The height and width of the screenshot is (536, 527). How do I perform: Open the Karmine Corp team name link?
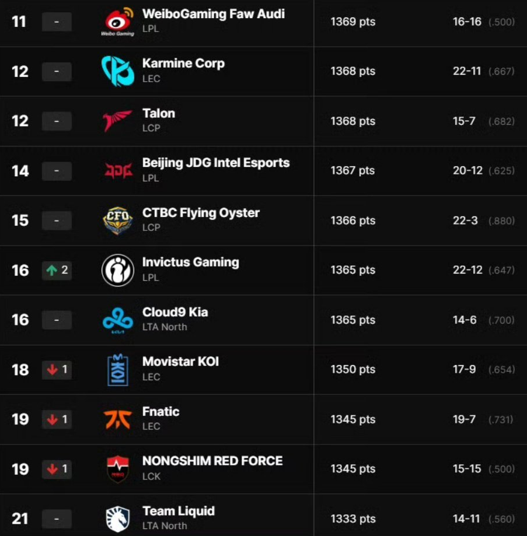(183, 64)
